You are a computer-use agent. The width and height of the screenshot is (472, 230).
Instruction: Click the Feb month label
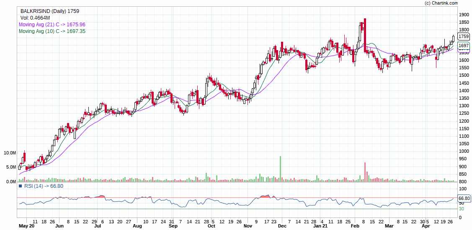tap(355, 226)
